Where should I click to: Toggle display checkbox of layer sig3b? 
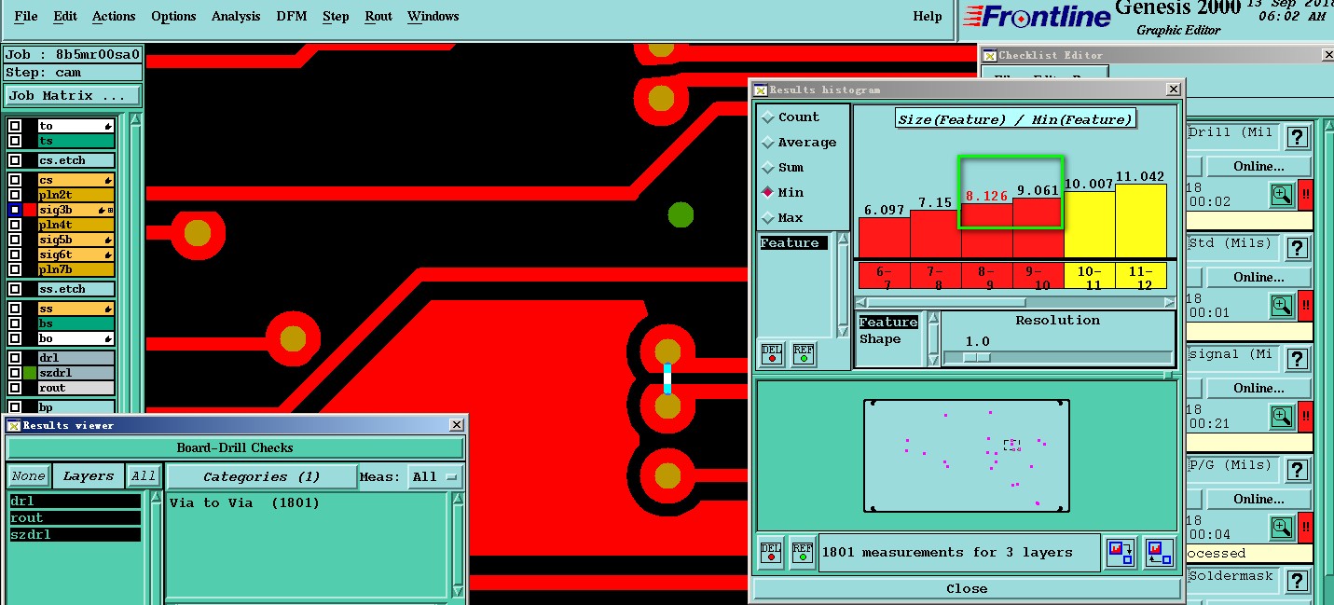coord(15,211)
